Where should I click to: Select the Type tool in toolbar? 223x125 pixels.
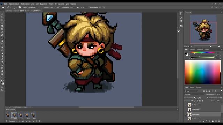tap(2, 62)
